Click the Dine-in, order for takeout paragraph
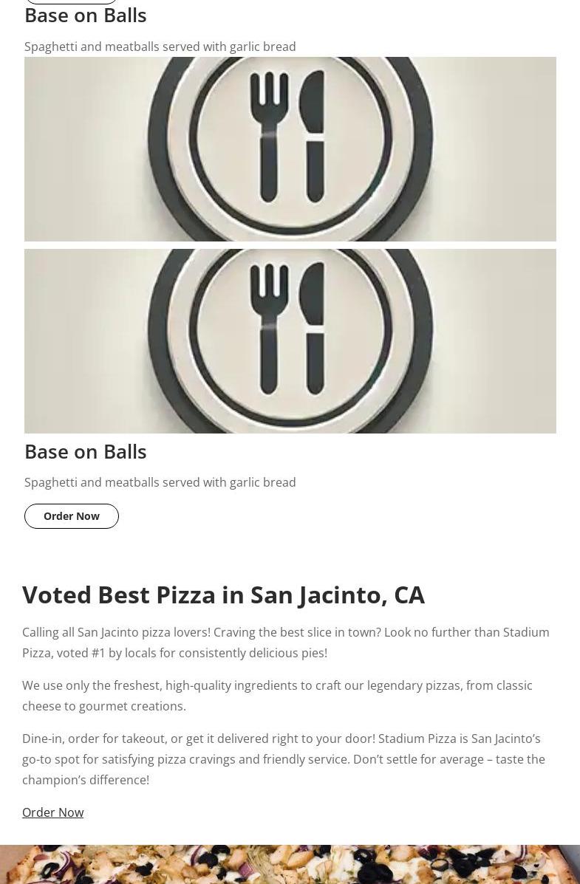This screenshot has width=580, height=884. [284, 759]
